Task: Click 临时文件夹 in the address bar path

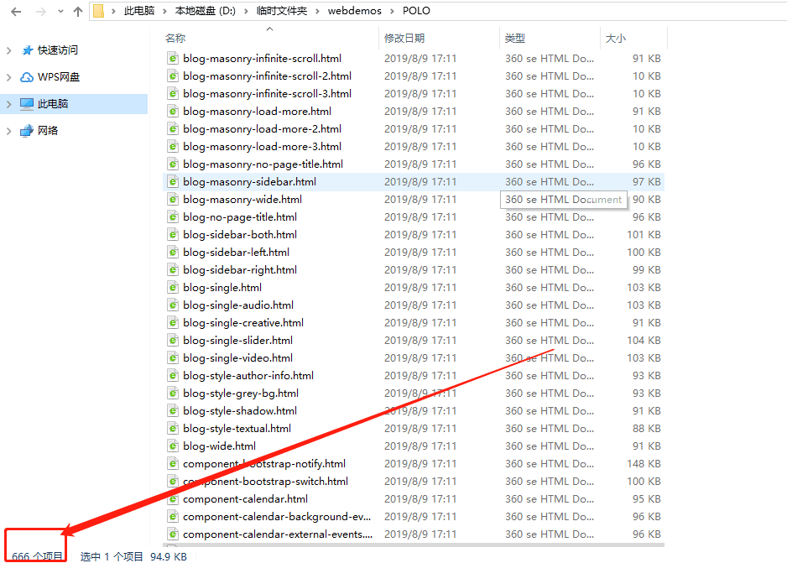Action: pos(282,11)
